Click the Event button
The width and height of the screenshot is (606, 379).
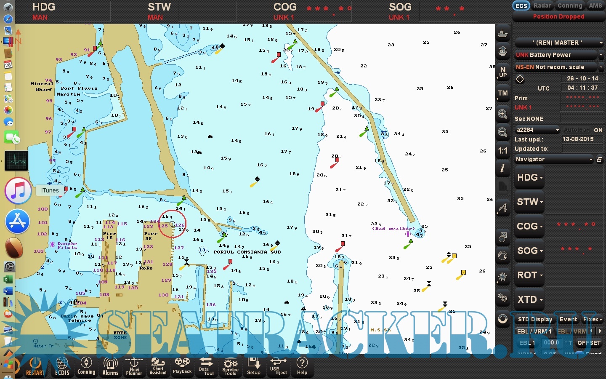(x=568, y=319)
